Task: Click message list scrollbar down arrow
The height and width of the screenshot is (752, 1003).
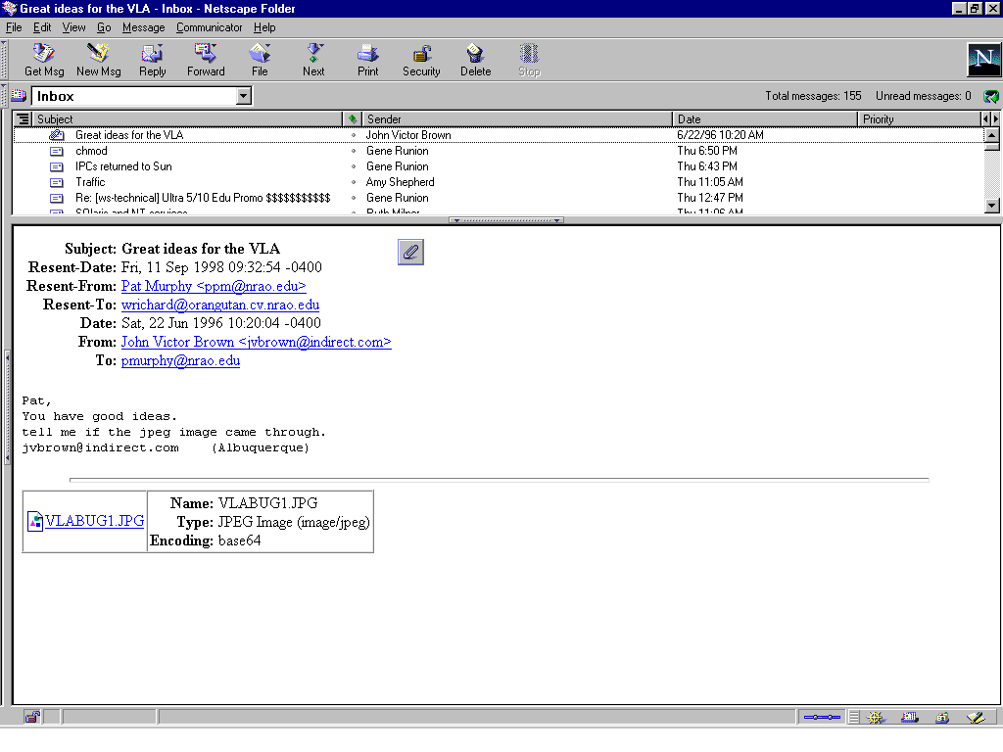Action: click(992, 206)
